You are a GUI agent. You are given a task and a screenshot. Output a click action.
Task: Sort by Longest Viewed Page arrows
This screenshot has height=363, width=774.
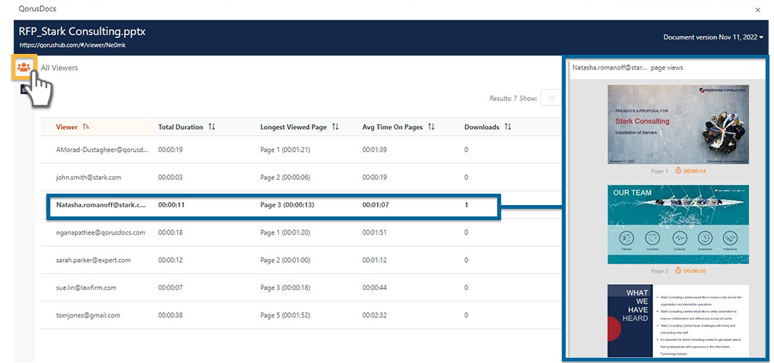335,127
